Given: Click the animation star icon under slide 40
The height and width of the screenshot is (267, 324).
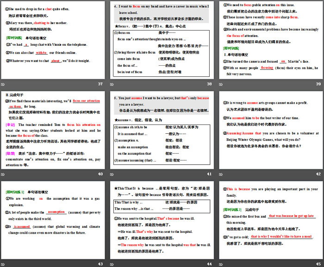Looking at the screenshot, I should (x=3, y=174).
